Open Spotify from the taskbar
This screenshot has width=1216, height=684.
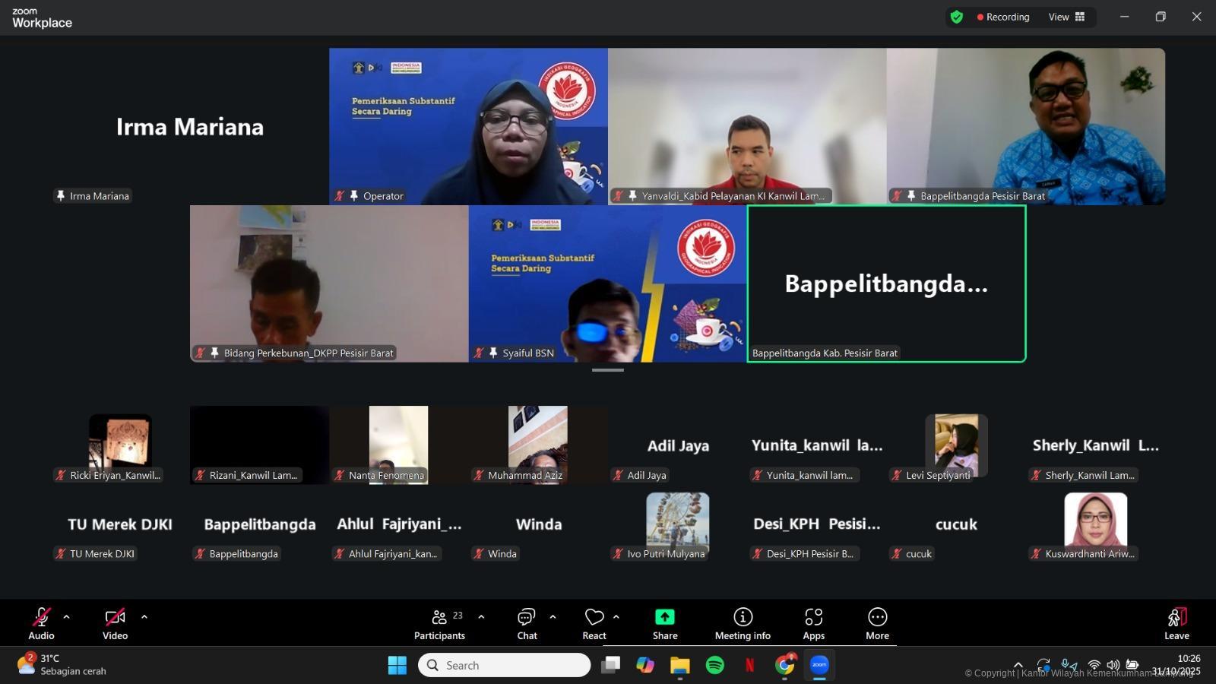coord(715,666)
